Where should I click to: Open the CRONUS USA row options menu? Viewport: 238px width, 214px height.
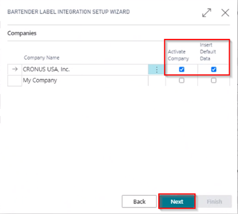[157, 70]
